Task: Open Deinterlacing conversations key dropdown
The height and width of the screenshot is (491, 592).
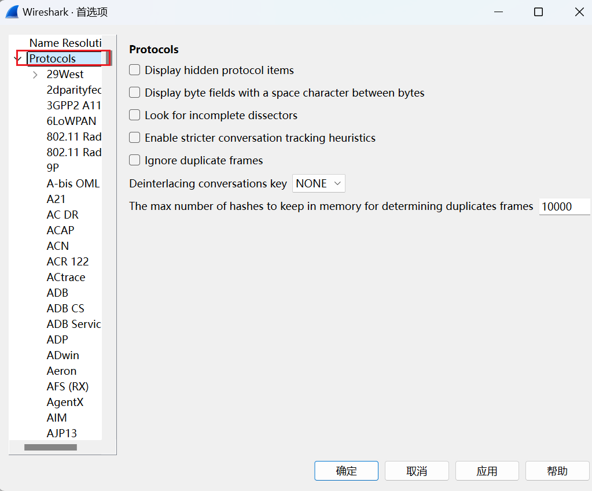Action: 318,183
